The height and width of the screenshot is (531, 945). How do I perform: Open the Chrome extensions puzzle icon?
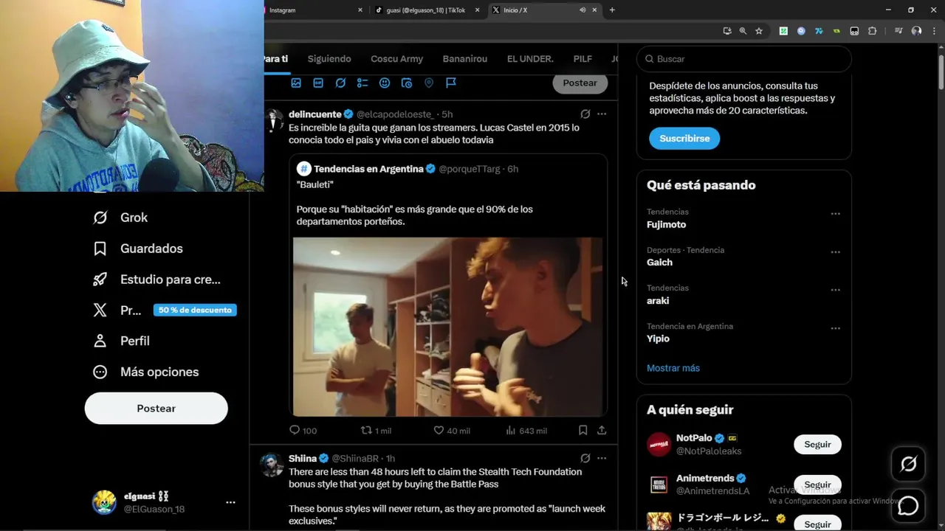coord(872,31)
